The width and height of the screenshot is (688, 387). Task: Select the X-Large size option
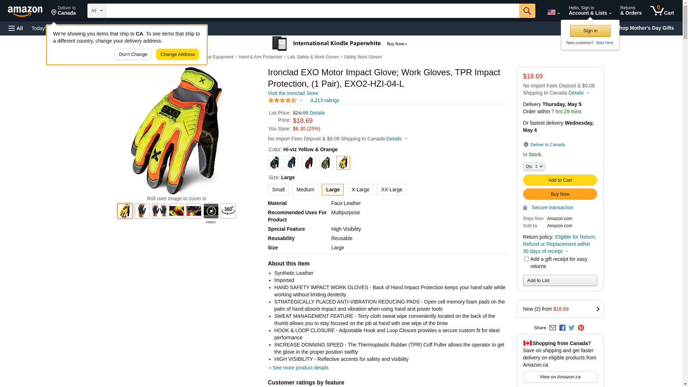point(360,190)
